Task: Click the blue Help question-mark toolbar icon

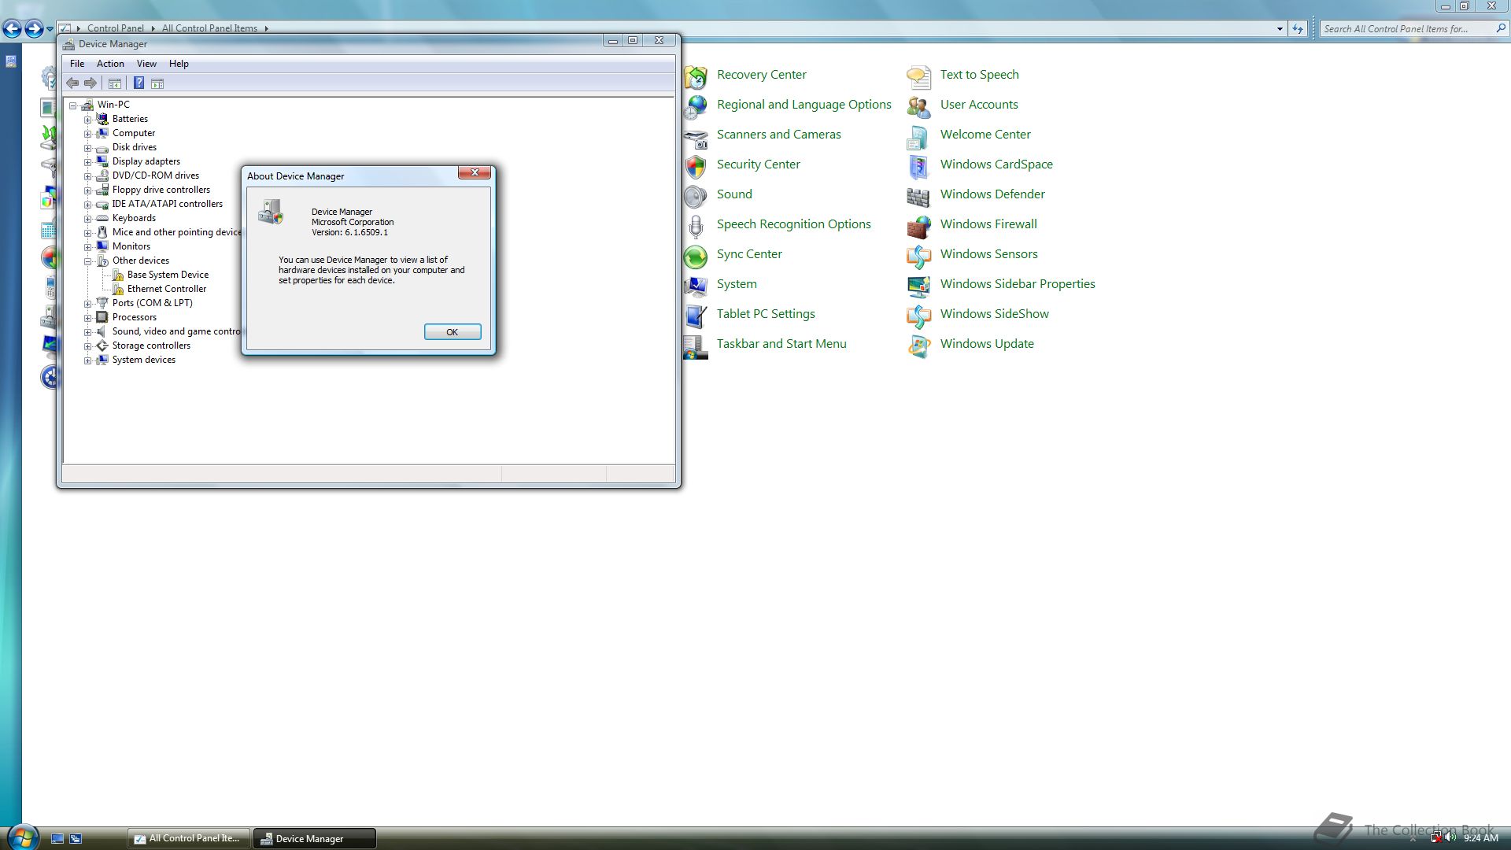Action: click(x=139, y=83)
